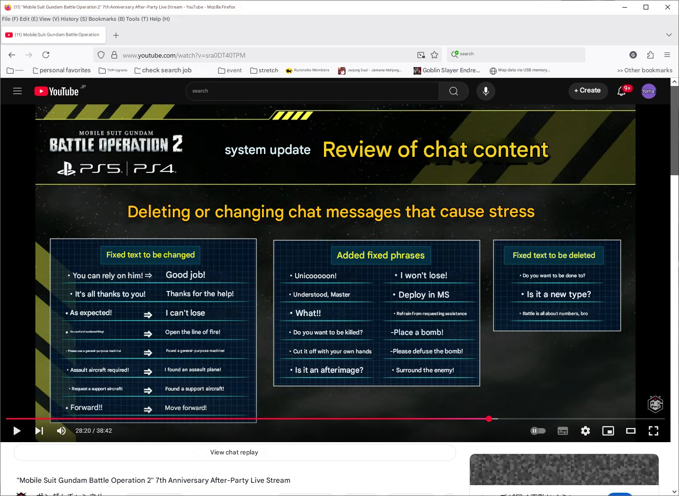The width and height of the screenshot is (679, 496).
Task: Bookmark this page with the star
Action: pos(434,55)
